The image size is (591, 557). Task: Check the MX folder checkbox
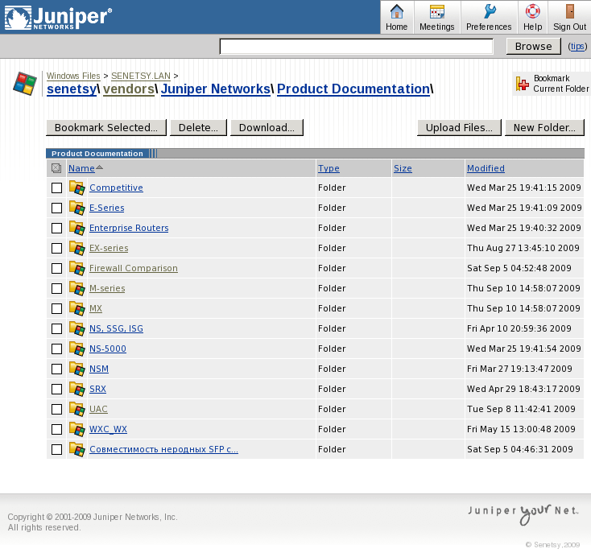[56, 308]
